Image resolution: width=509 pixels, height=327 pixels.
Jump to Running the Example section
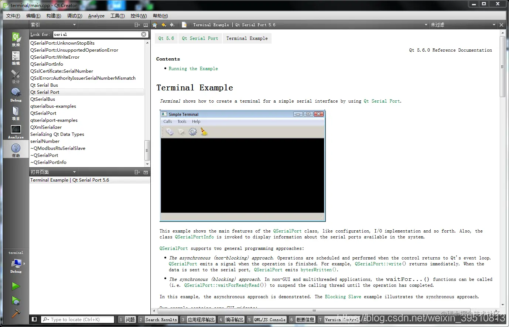193,69
